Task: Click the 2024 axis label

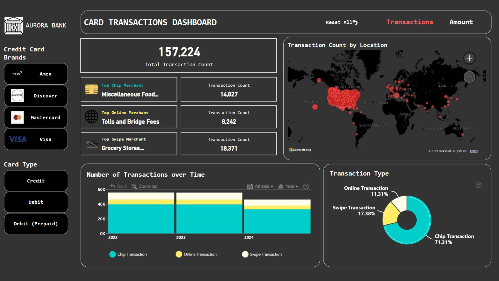Action: [249, 237]
